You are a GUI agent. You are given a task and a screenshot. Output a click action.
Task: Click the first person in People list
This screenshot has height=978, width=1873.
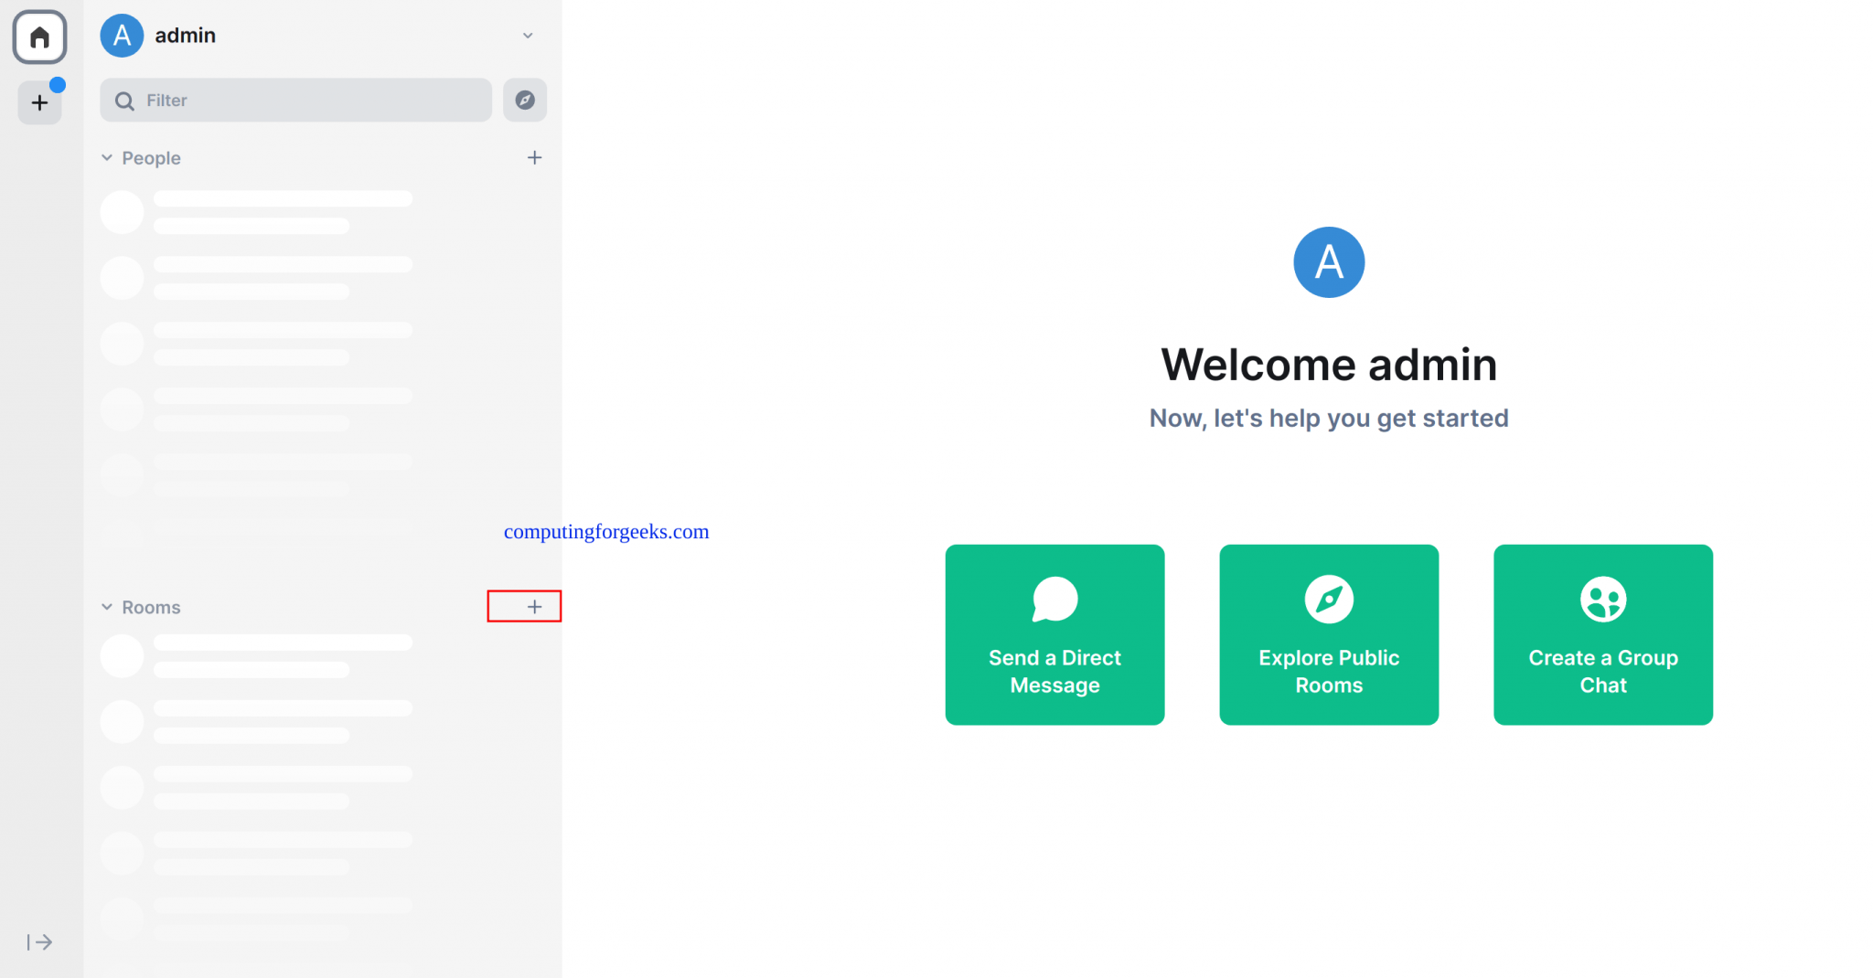click(256, 211)
